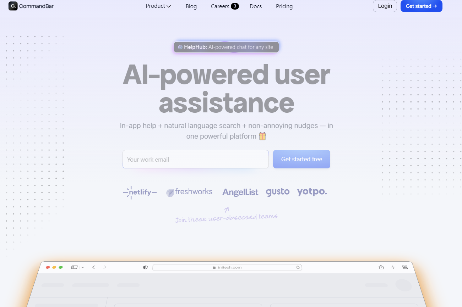Click the Login button
462x307 pixels.
tap(385, 6)
